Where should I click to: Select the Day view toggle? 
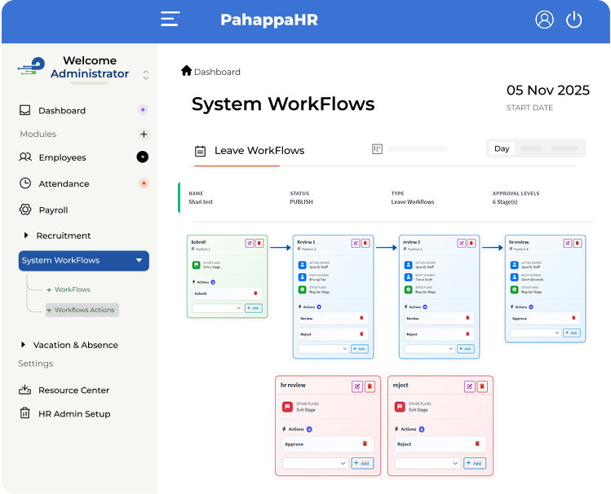[x=502, y=148]
